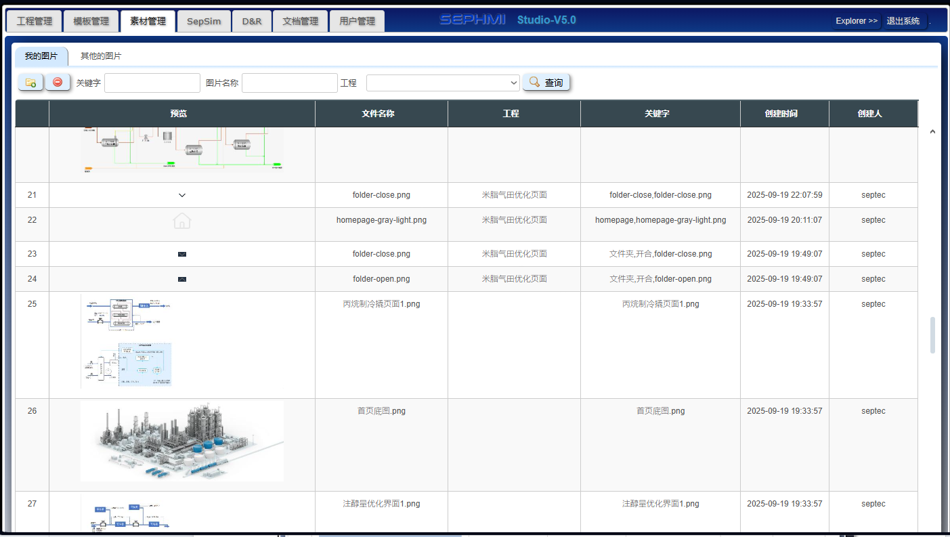
Task: Click the 关键字 keyword input field
Action: pos(152,83)
